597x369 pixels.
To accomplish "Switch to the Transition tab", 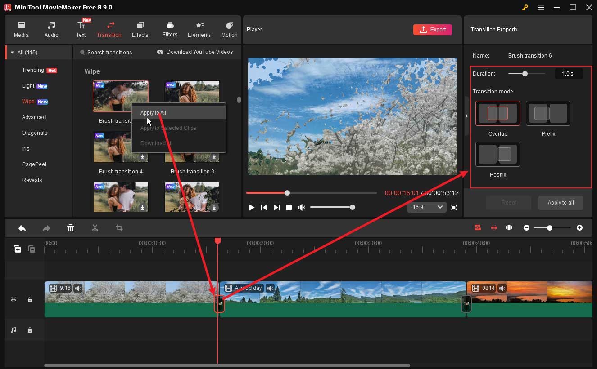I will (x=109, y=30).
